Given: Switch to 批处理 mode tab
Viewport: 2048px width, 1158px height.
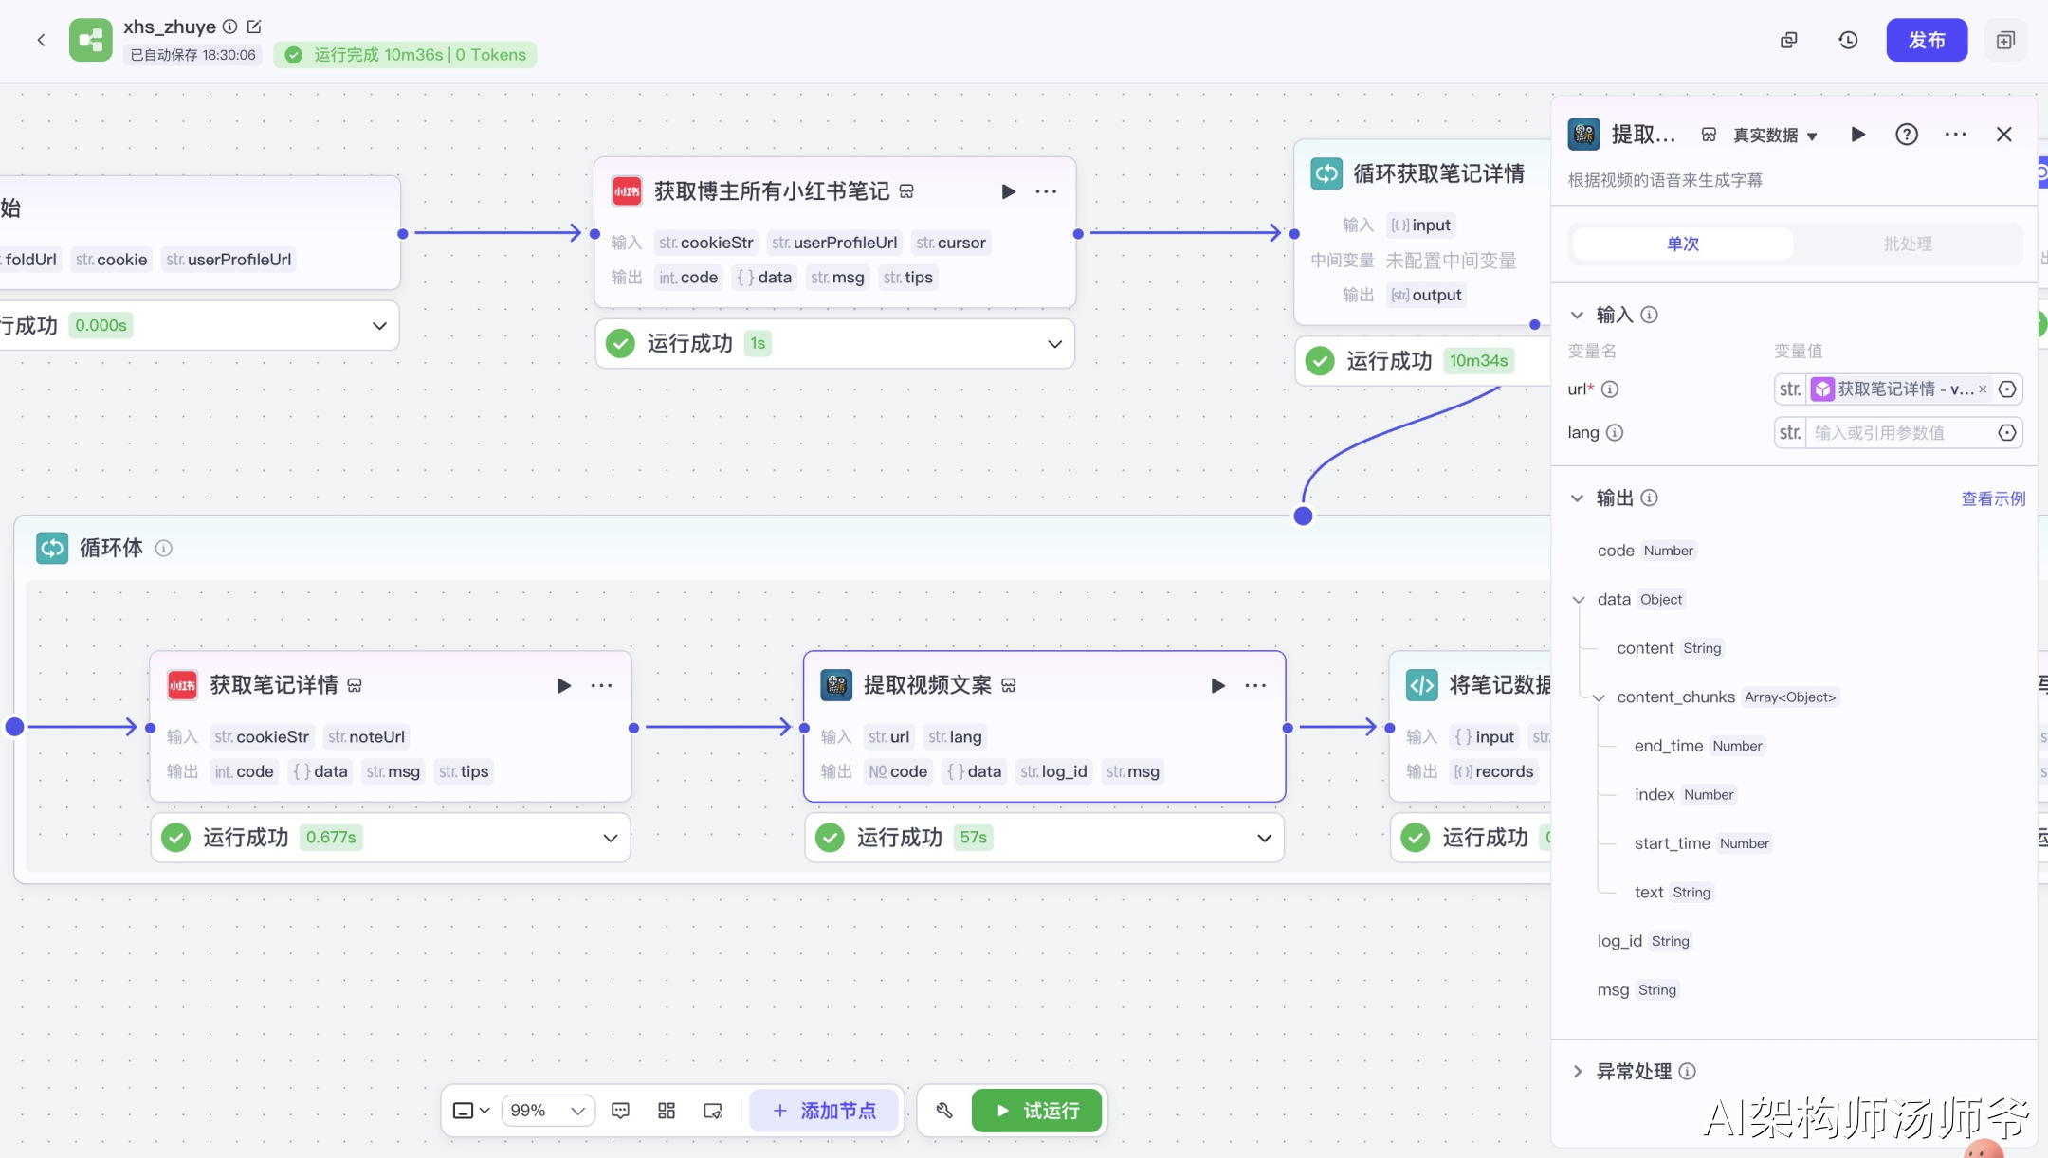Looking at the screenshot, I should [x=1908, y=244].
